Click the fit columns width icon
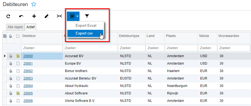251x106 pixels. [x=59, y=16]
